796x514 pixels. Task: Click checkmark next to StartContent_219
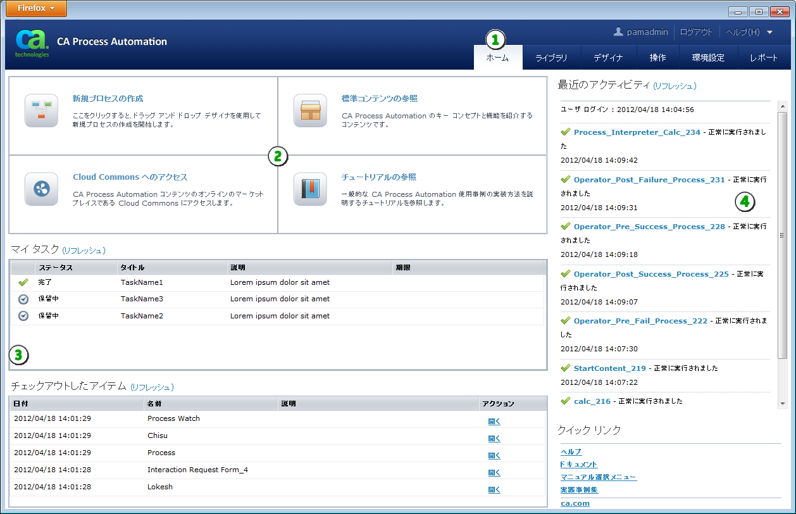click(566, 368)
